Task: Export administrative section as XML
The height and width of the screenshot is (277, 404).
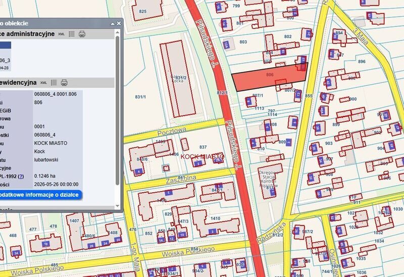Action: 61,34
